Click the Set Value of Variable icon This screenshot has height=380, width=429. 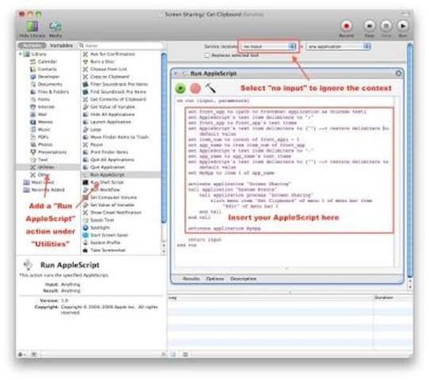(x=86, y=205)
